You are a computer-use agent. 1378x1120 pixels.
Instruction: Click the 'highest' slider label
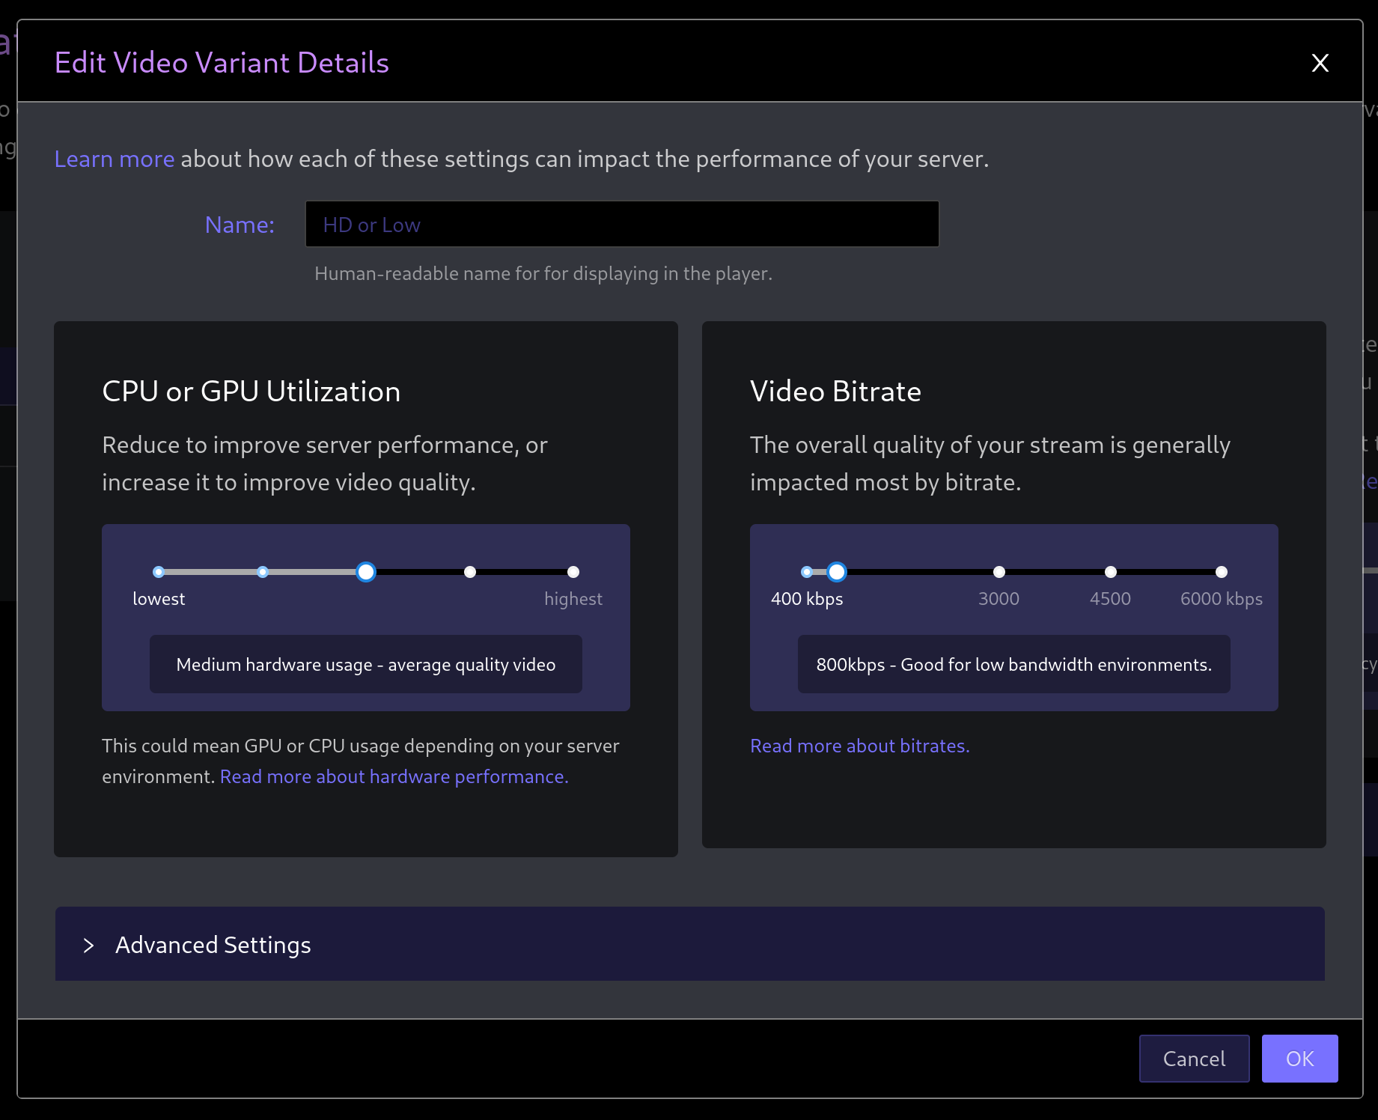tap(573, 599)
